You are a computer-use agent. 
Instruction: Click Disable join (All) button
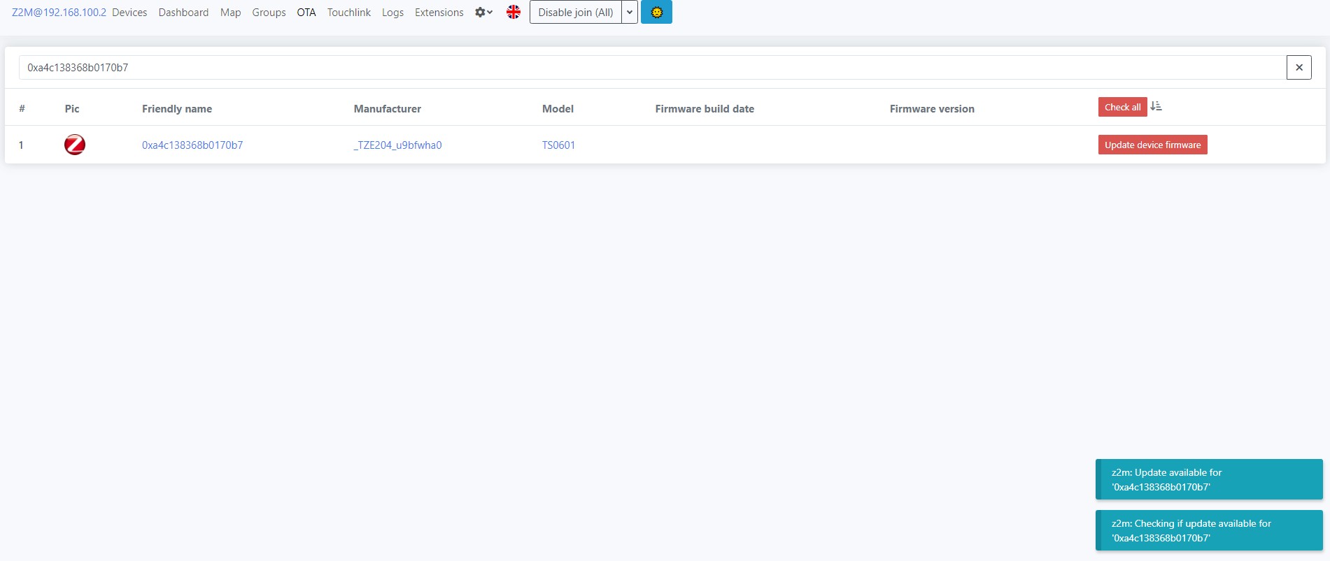576,12
